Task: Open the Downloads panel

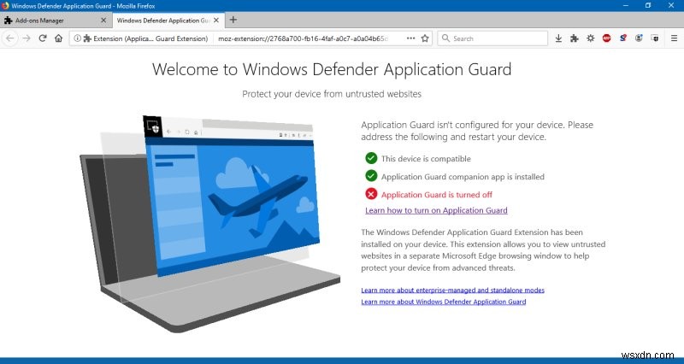Action: click(558, 38)
